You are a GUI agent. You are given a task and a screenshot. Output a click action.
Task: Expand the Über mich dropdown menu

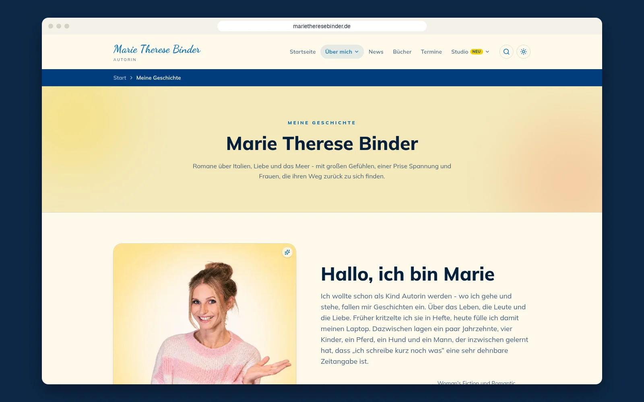click(x=342, y=52)
